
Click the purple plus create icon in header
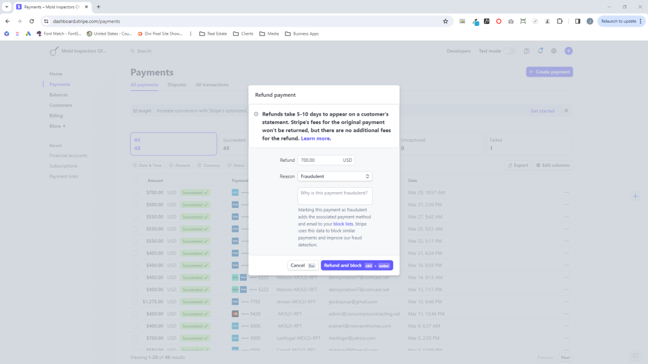point(569,51)
